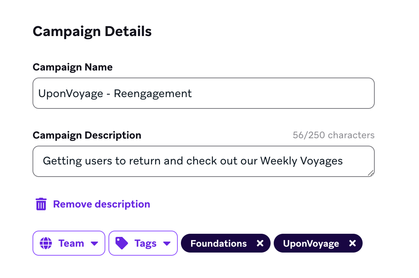Click the tag icon on Tags button
419x278 pixels.
click(122, 243)
